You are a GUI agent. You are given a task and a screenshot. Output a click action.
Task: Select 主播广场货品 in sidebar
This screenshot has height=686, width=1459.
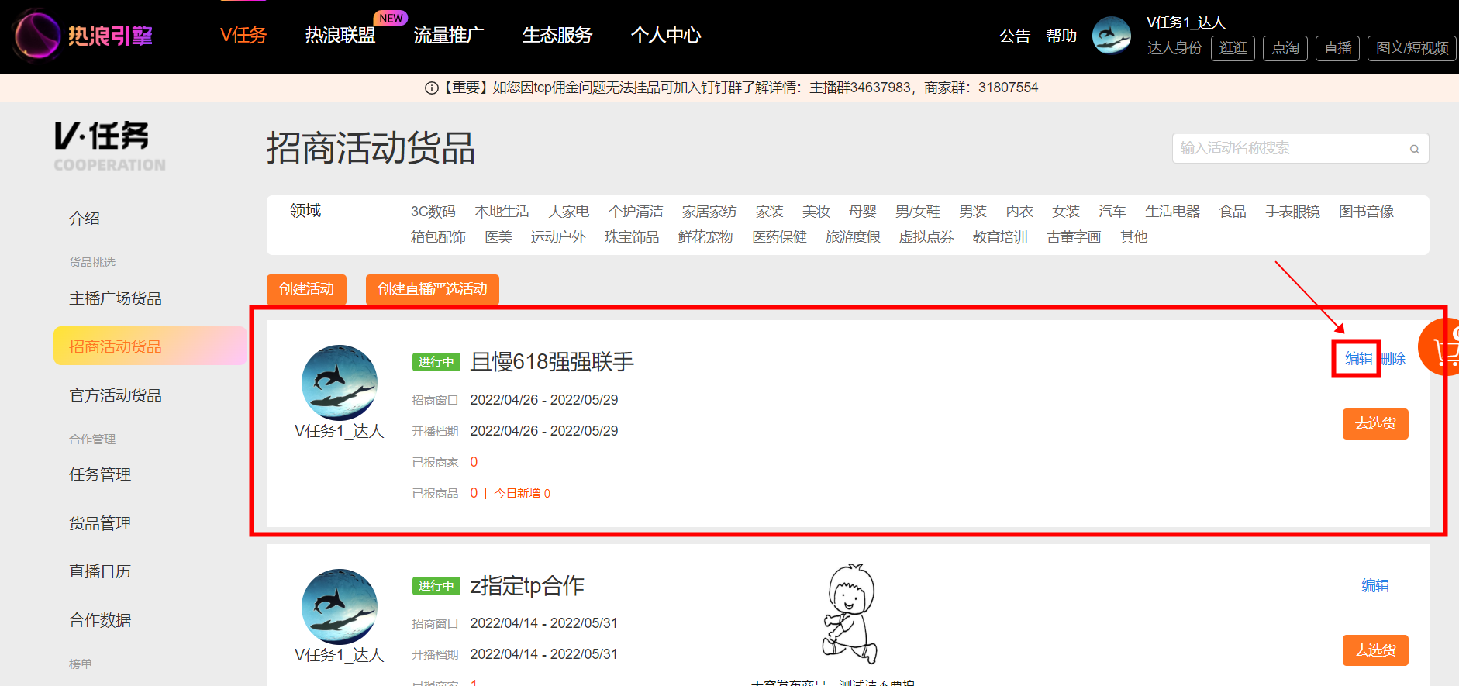click(x=116, y=298)
